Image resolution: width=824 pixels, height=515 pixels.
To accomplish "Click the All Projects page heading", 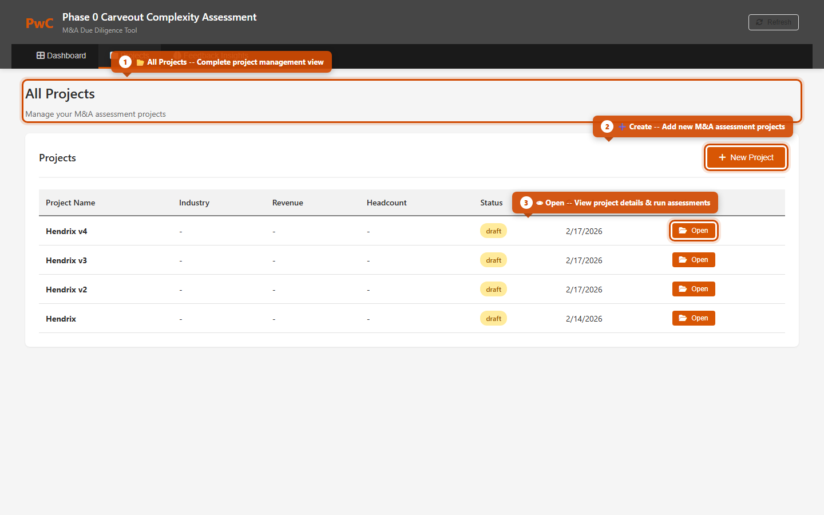I will tap(60, 94).
